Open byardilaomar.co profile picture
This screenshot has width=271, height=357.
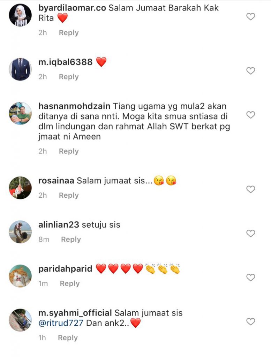tap(20, 15)
